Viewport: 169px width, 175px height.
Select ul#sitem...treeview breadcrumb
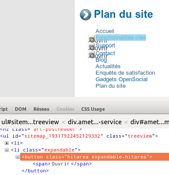pos(30,122)
